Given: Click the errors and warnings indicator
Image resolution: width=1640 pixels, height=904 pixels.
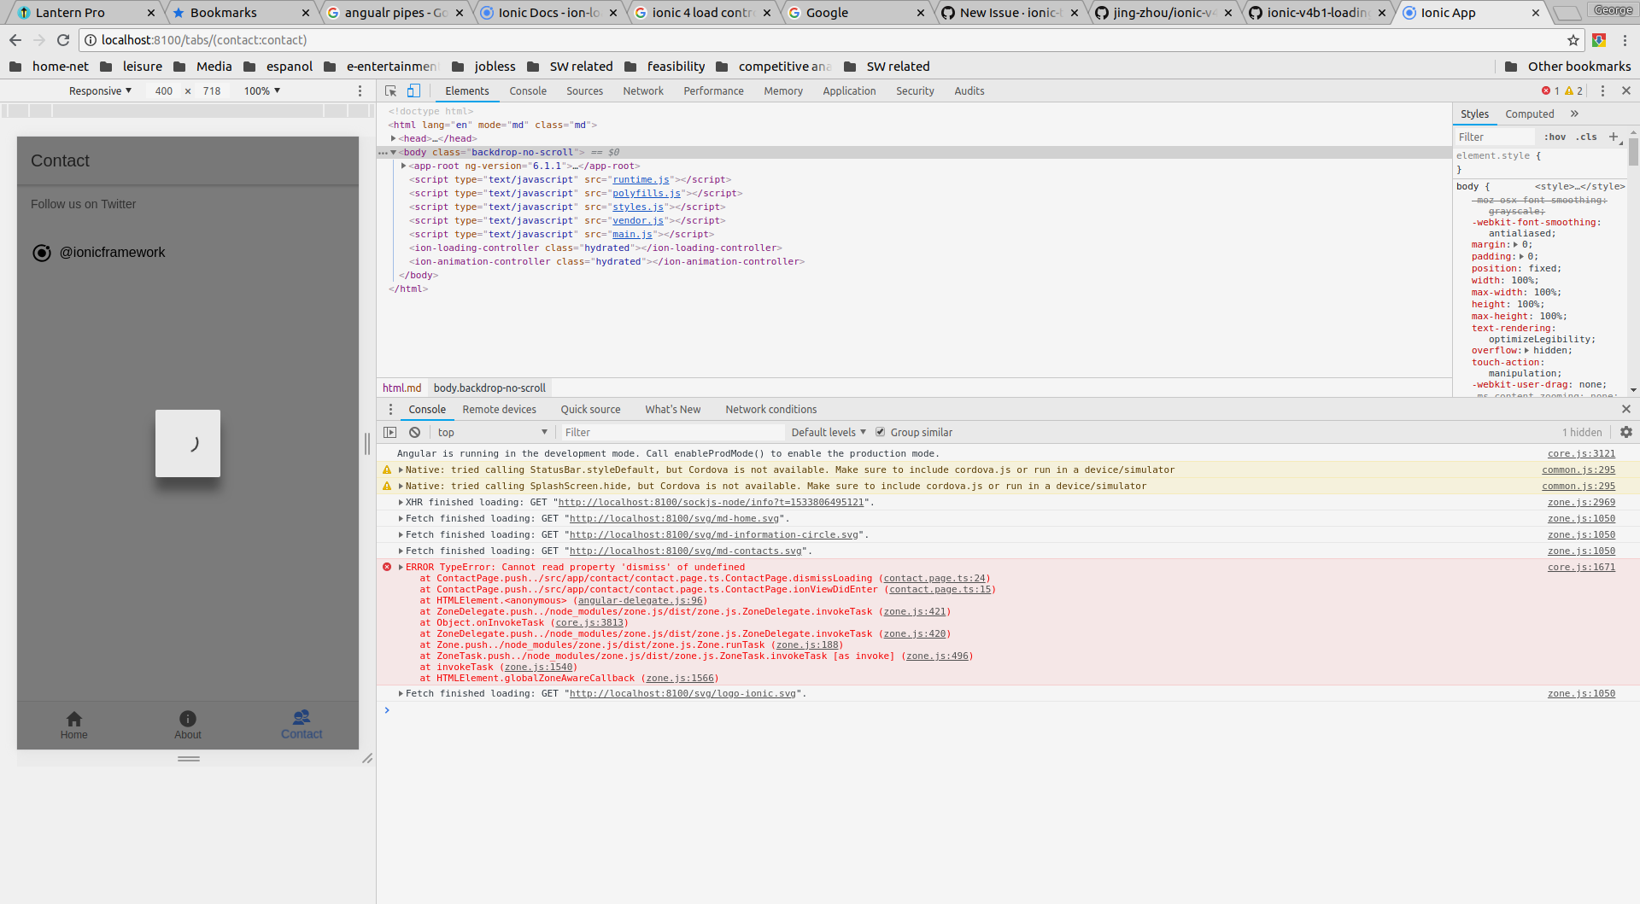Looking at the screenshot, I should tap(1563, 90).
